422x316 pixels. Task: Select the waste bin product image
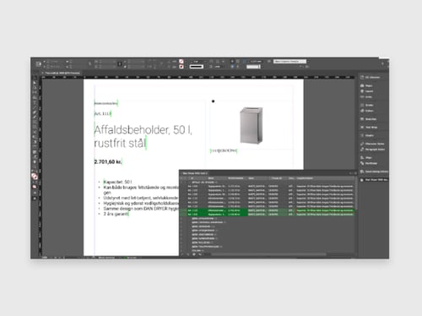click(x=252, y=125)
